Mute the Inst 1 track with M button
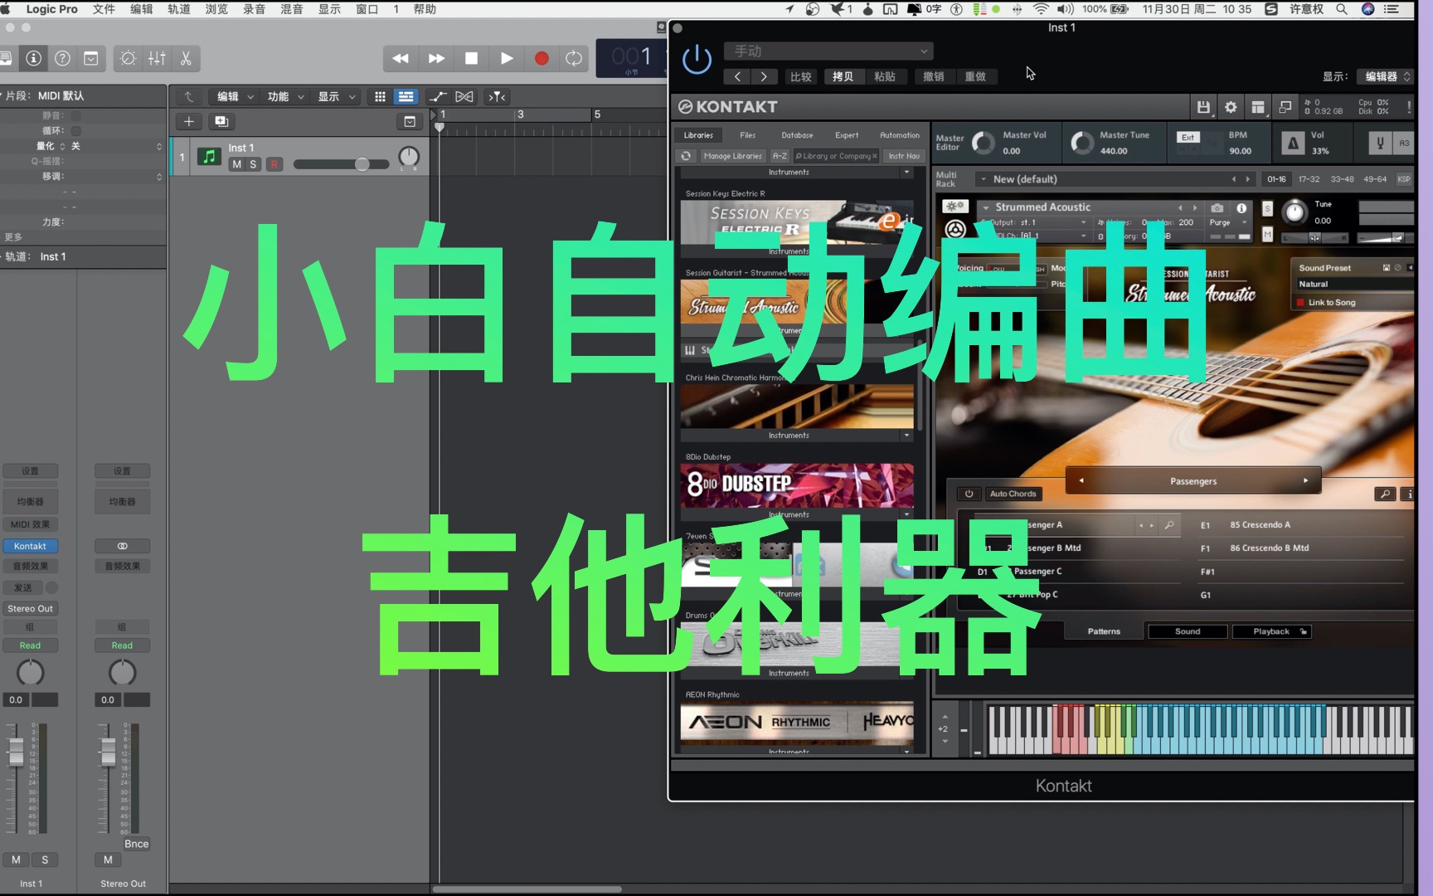 237,164
